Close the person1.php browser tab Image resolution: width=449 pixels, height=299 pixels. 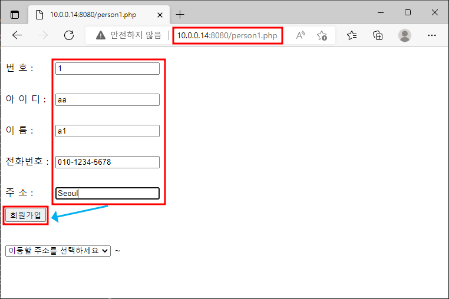click(160, 15)
